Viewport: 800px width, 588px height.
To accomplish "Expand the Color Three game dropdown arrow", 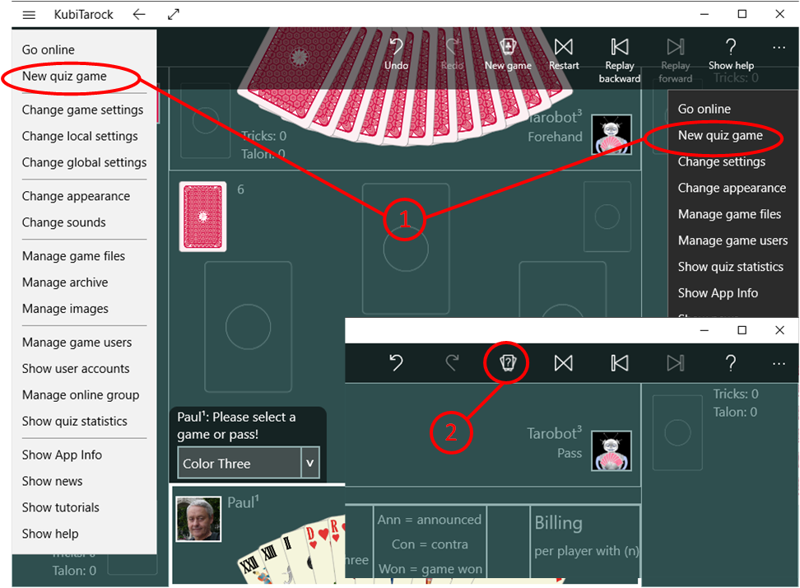I will click(310, 464).
